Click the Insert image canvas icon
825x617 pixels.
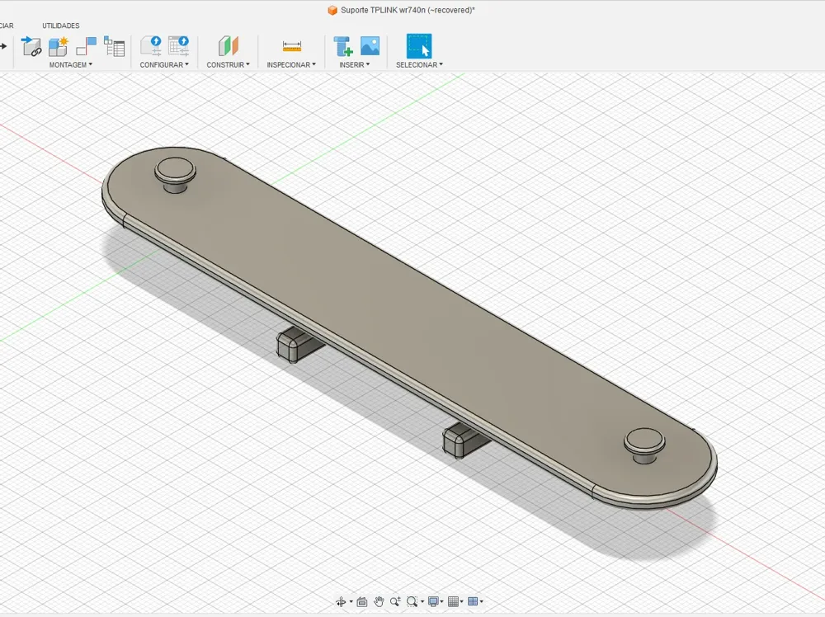(370, 45)
